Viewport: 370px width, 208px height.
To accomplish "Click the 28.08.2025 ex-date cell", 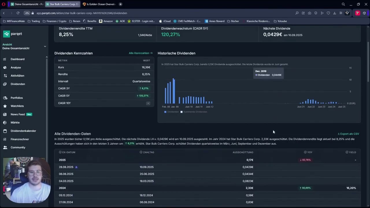I will (x=66, y=167).
